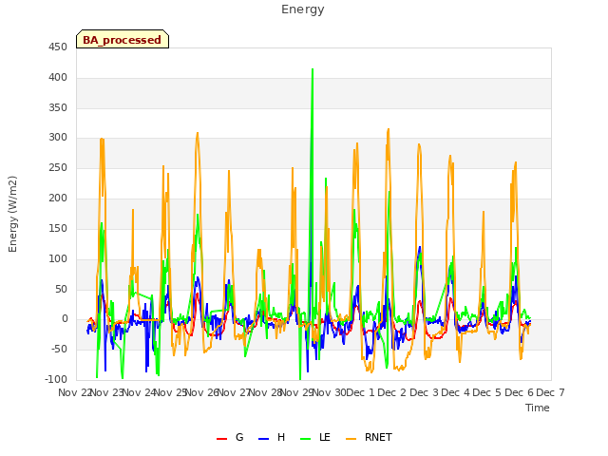Click the Energy chart title

coord(303,9)
